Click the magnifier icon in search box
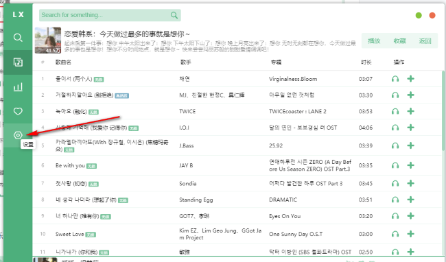This screenshot has height=262, width=446. pyautogui.click(x=174, y=15)
